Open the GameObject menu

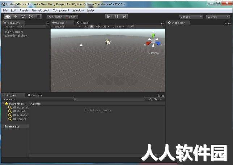click(41, 10)
